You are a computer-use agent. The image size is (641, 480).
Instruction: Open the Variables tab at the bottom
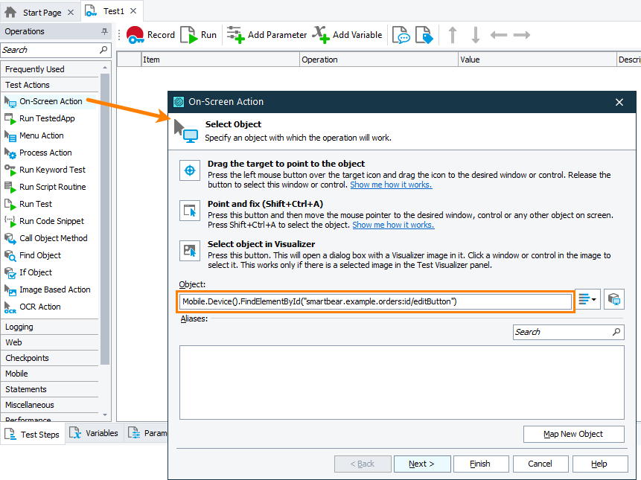pos(95,432)
